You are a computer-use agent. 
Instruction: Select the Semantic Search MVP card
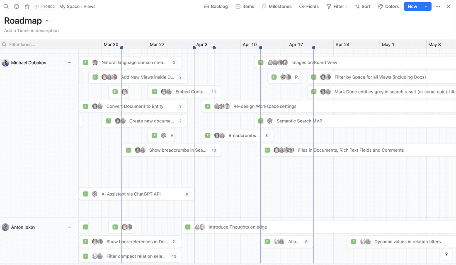pyautogui.click(x=299, y=121)
